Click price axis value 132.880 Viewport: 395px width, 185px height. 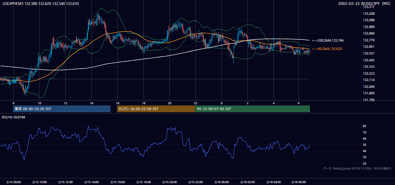369,33
